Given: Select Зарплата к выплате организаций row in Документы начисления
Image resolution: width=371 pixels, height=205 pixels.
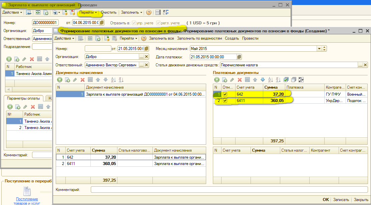Looking at the screenshot, I should pos(131,94).
